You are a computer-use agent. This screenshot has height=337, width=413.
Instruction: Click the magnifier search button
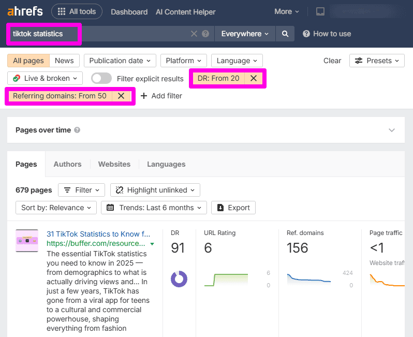285,34
